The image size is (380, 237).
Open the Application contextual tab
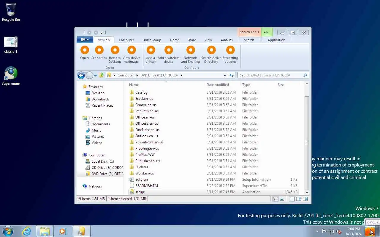point(276,40)
